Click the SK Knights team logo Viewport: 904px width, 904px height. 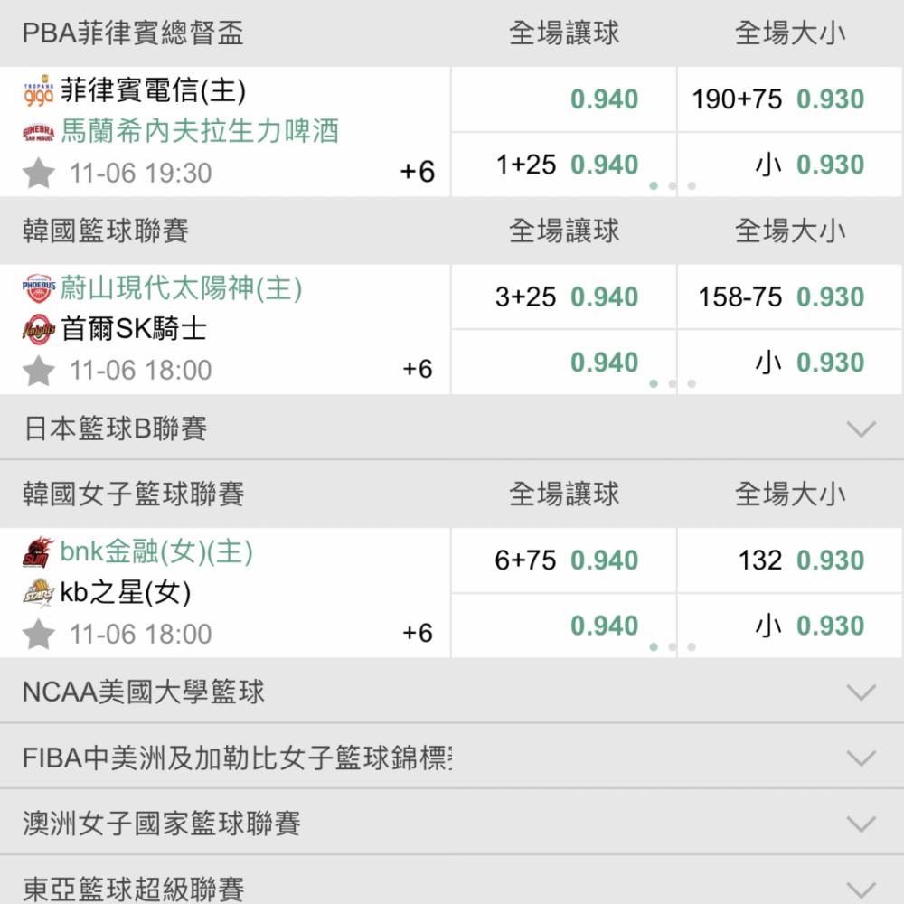pos(39,329)
